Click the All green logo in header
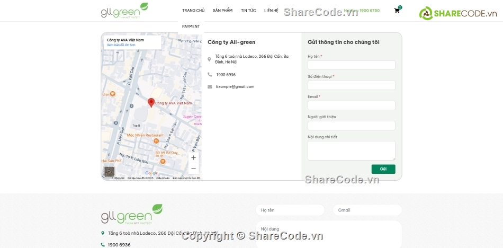Screen dimensions: 503x248 pyautogui.click(x=124, y=11)
